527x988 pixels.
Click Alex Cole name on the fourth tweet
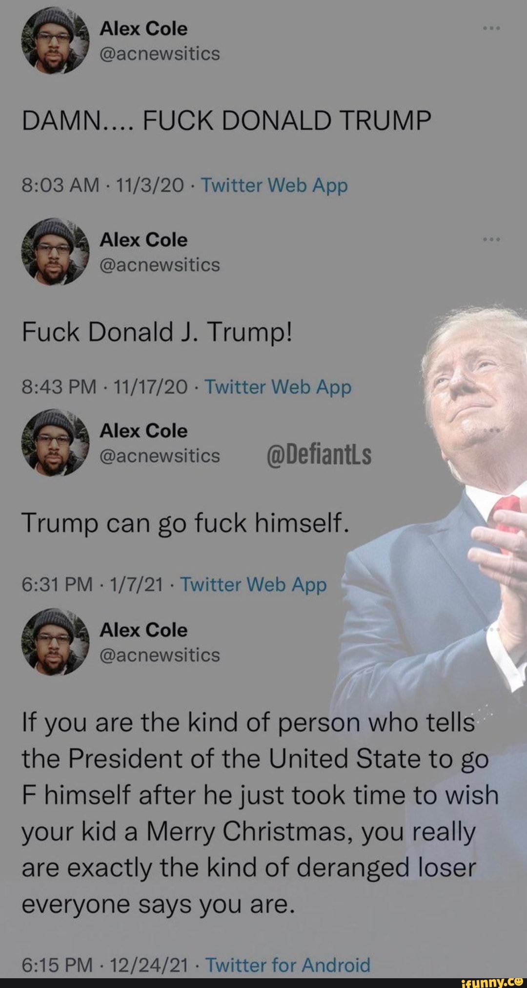click(143, 630)
